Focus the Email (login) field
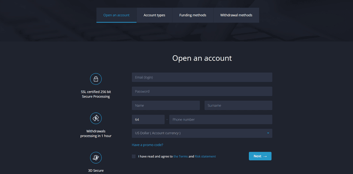 tap(202, 77)
